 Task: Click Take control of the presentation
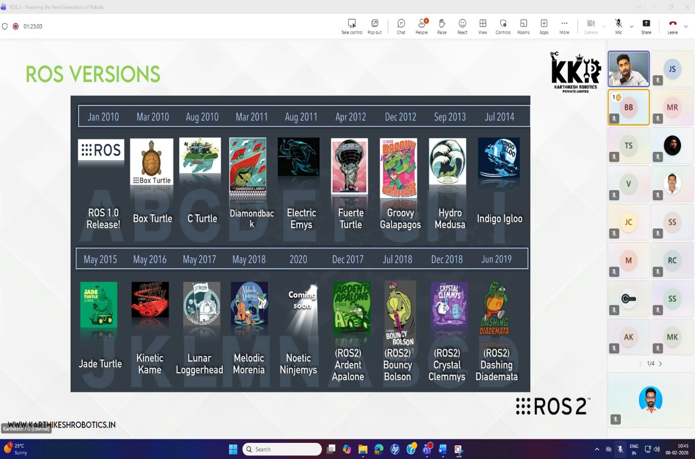click(352, 26)
